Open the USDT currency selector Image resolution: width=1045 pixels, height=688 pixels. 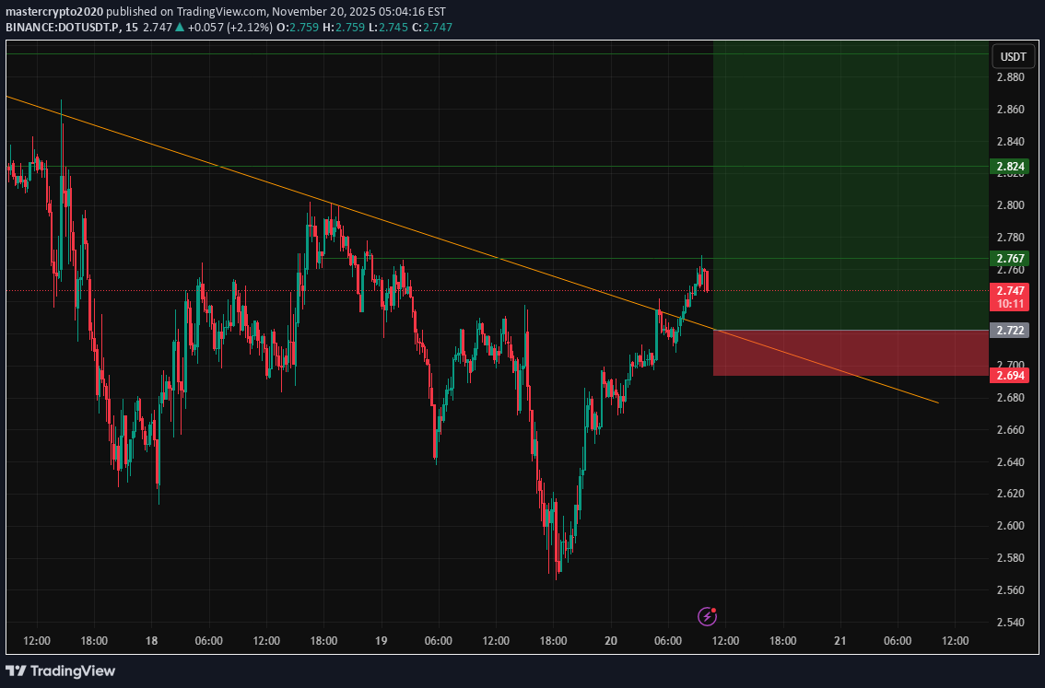[1013, 57]
